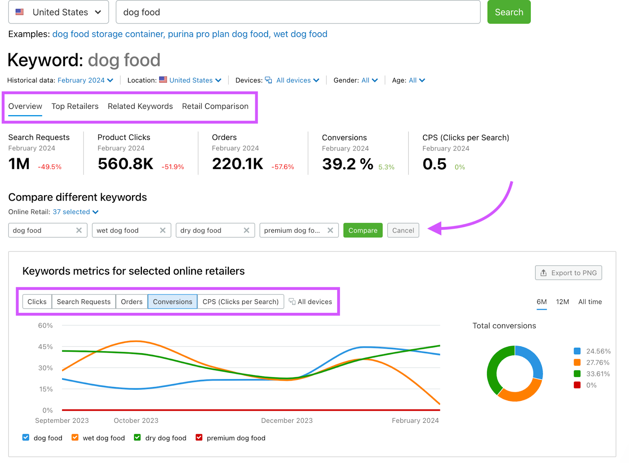Remove the 'wet dog food' keyword chip
Image resolution: width=629 pixels, height=464 pixels.
pyautogui.click(x=162, y=230)
